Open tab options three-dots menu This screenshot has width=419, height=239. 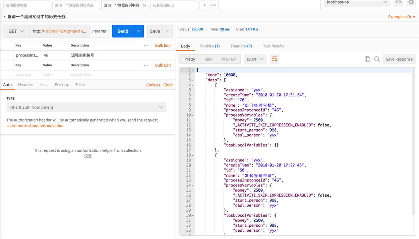coord(214,5)
